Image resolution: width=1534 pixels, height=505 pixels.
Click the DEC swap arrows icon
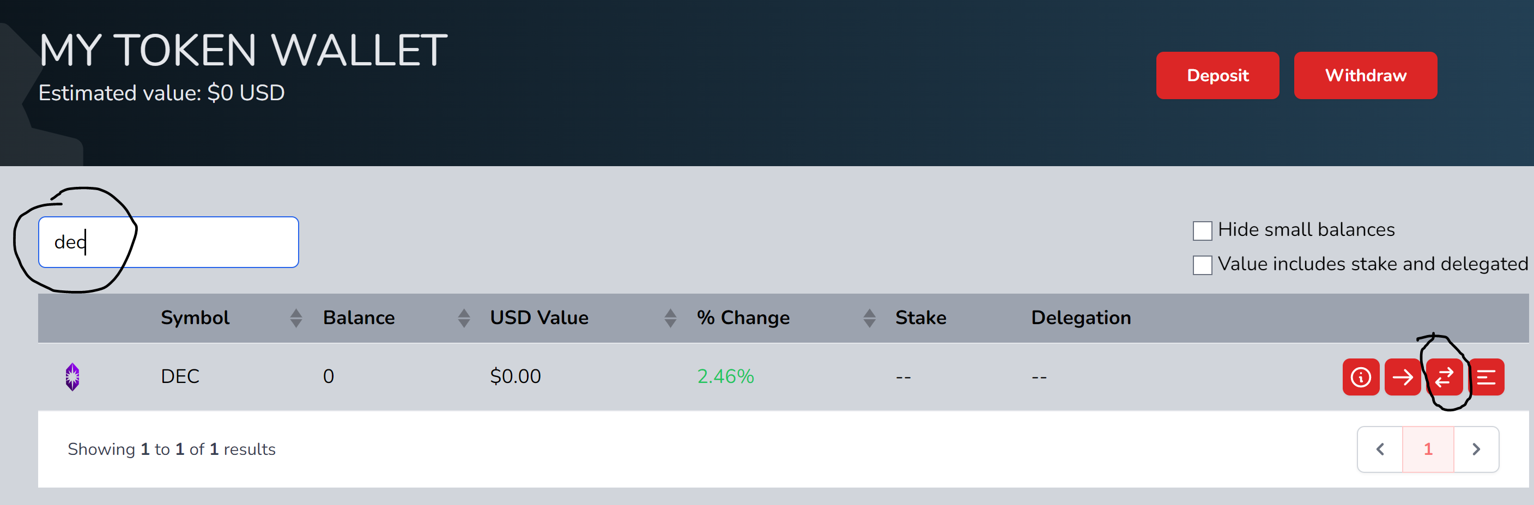1444,377
